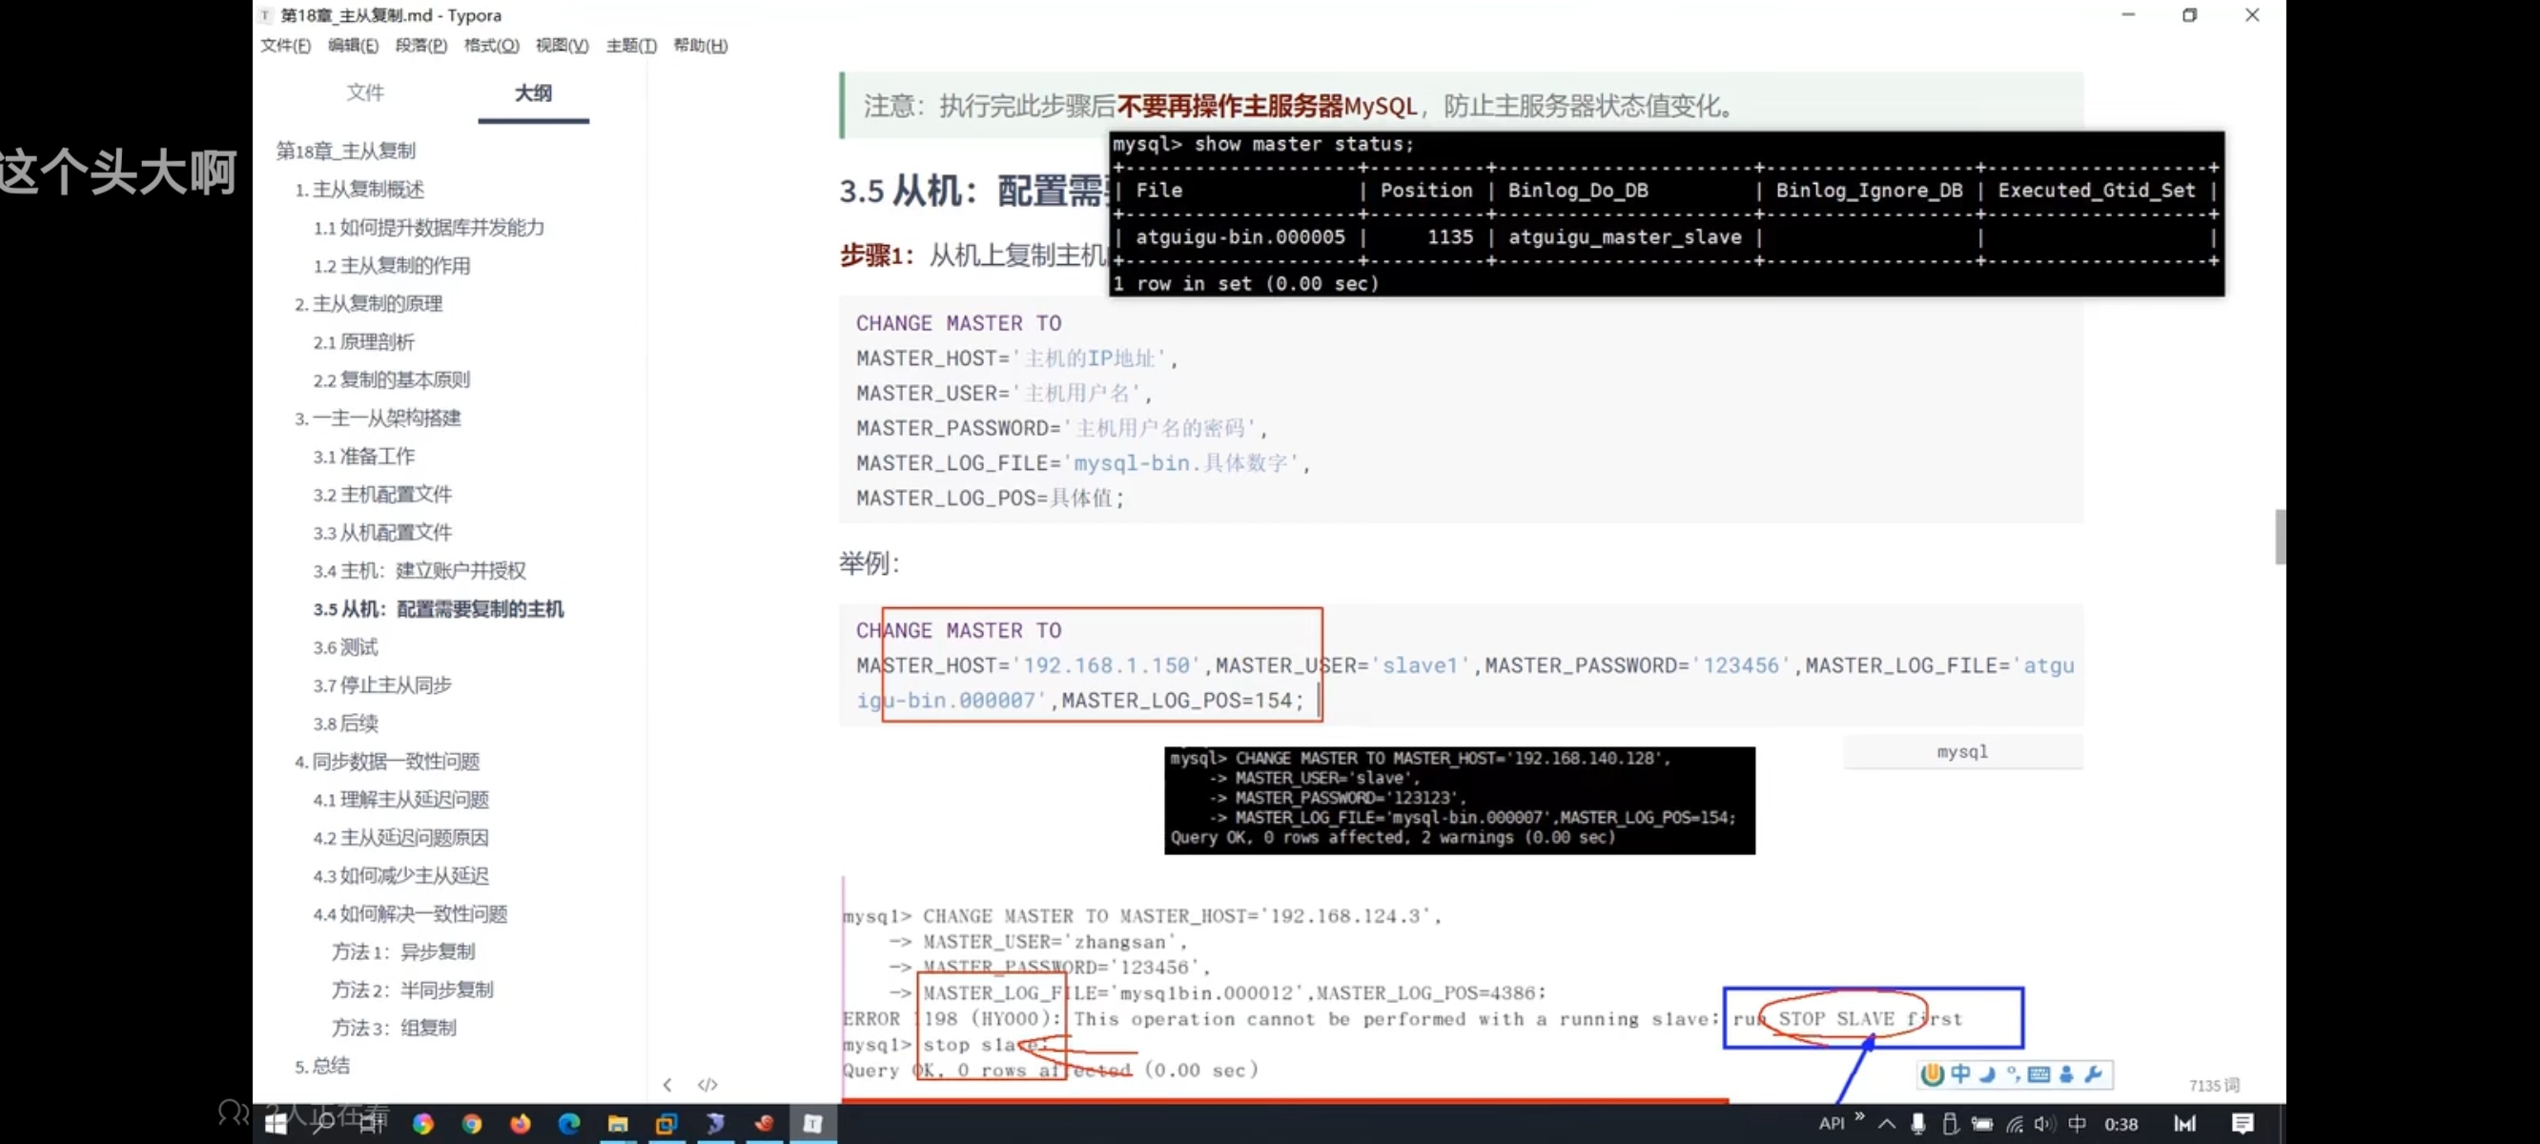Image resolution: width=2540 pixels, height=1144 pixels.
Task: Go to outline item 3. 一主一从架构搭建
Action: (378, 419)
